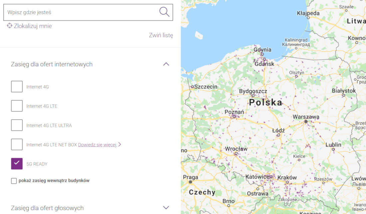Click the Praga city marker on map

[190, 182]
